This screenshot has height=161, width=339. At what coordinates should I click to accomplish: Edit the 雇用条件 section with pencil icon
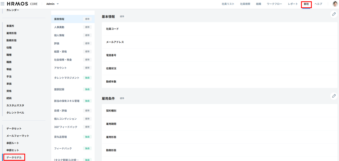[x=334, y=96]
